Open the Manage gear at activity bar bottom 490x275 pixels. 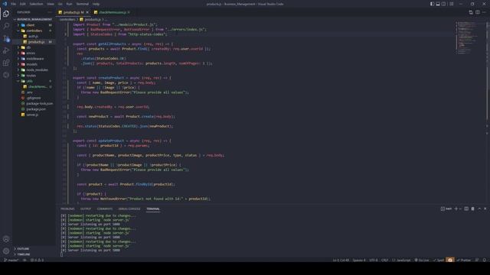coord(6,251)
